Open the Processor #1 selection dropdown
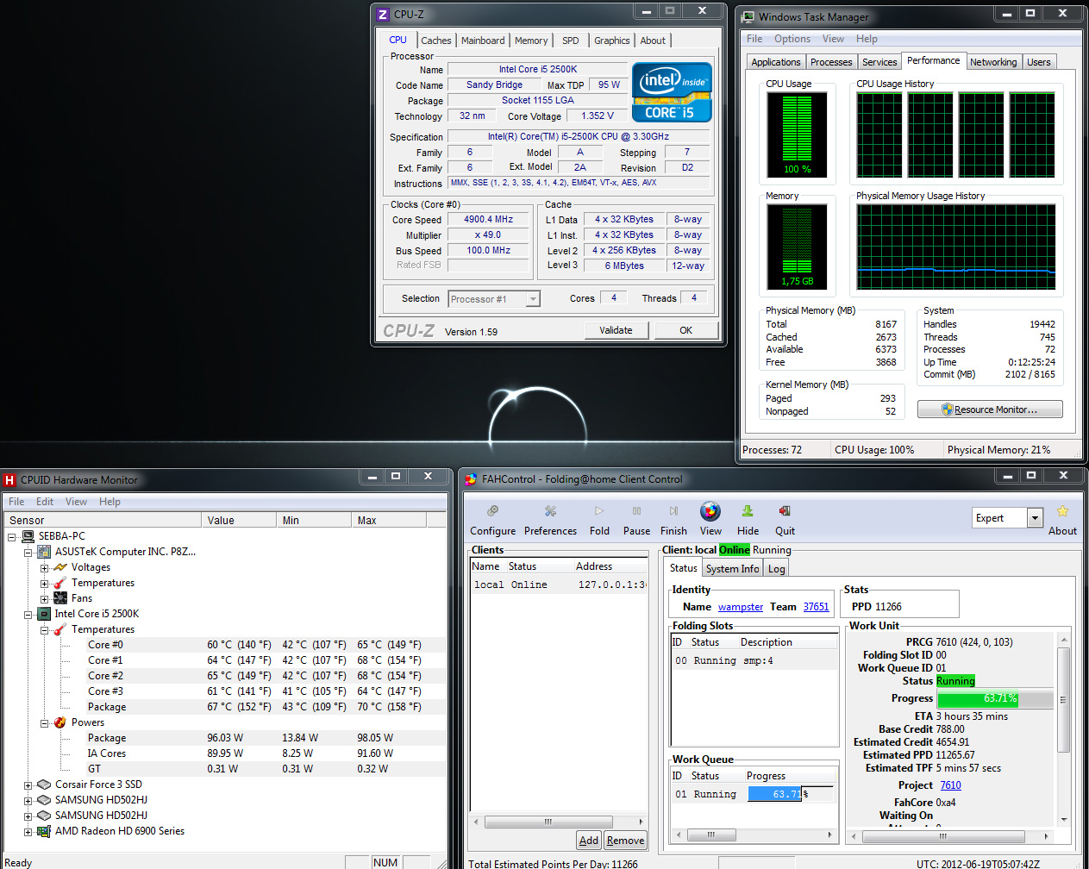1089x869 pixels. tap(533, 299)
